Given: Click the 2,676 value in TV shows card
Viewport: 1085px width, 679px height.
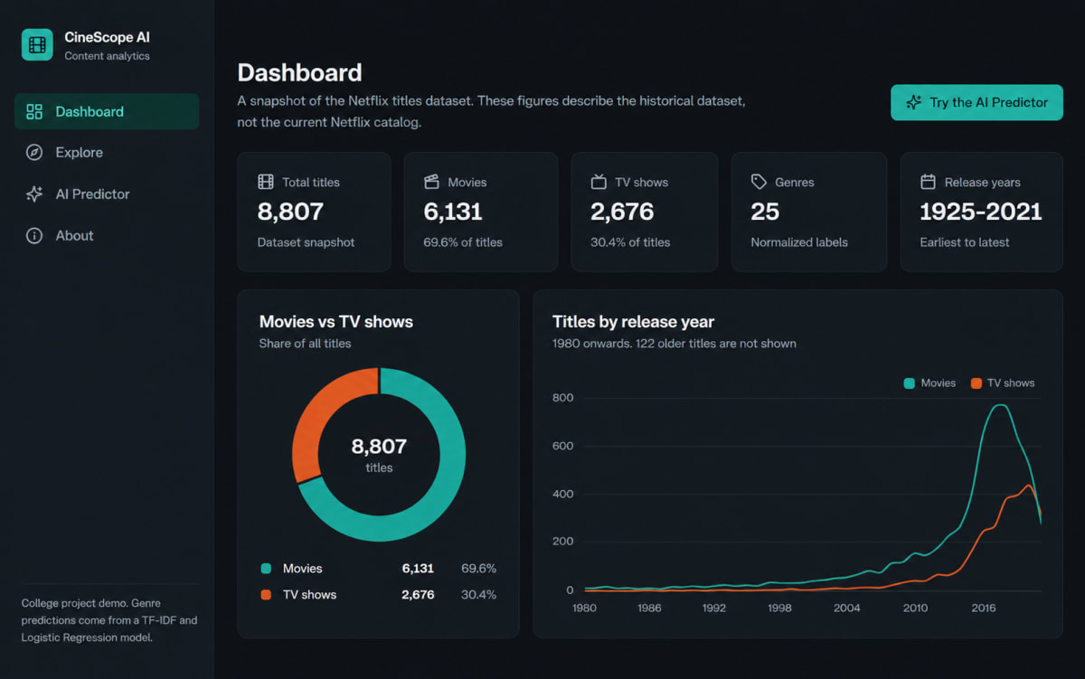Looking at the screenshot, I should coord(622,212).
